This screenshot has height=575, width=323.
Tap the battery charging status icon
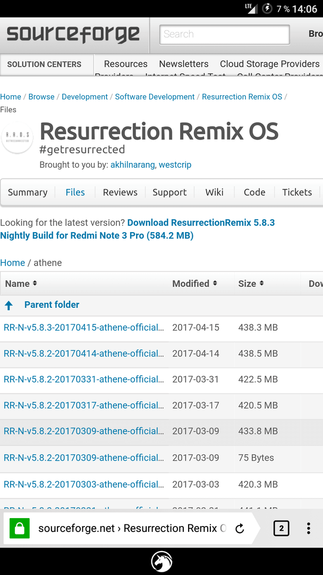[267, 9]
